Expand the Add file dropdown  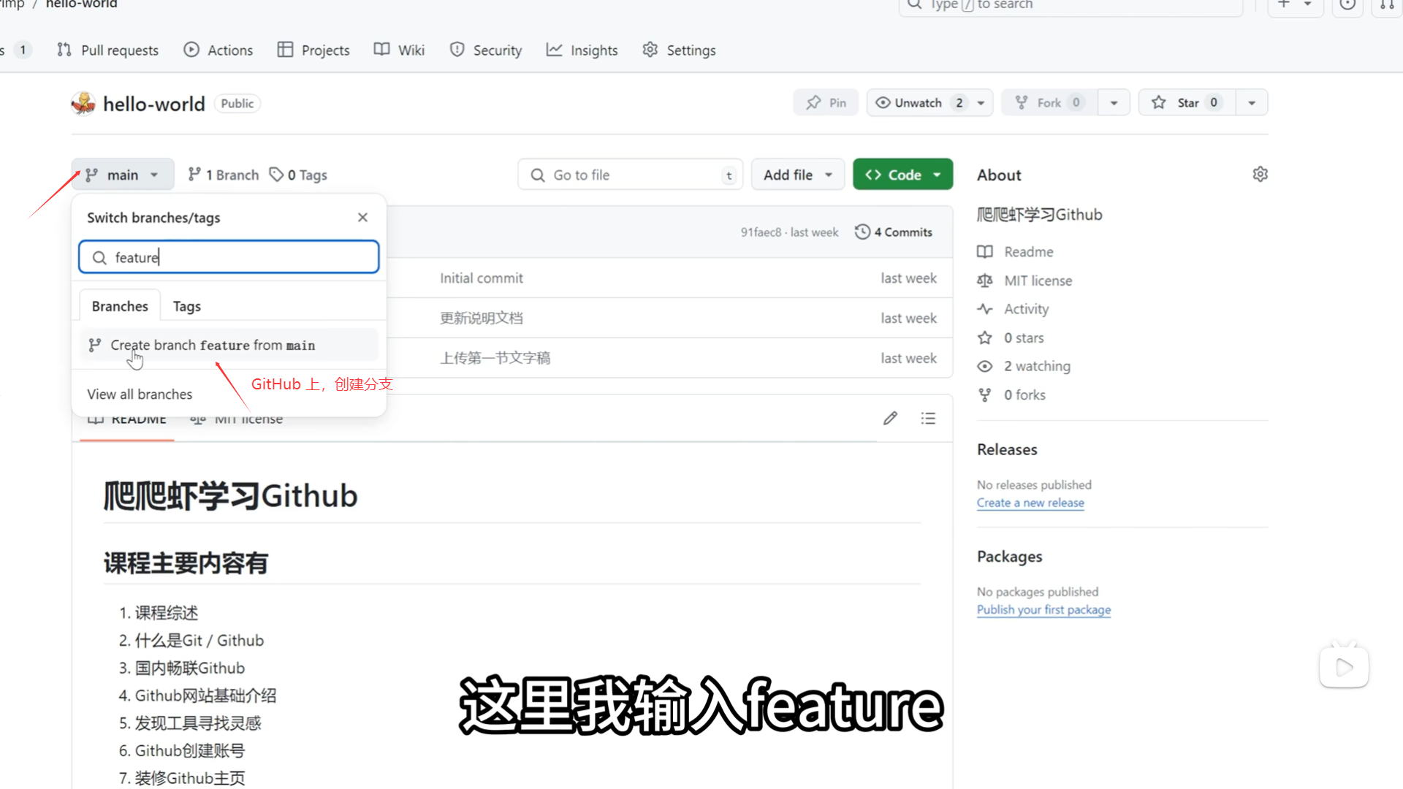point(797,175)
